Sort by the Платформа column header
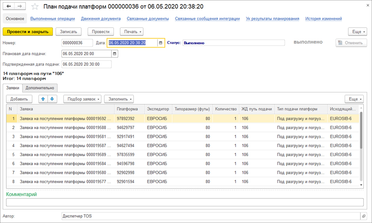 coord(129,109)
